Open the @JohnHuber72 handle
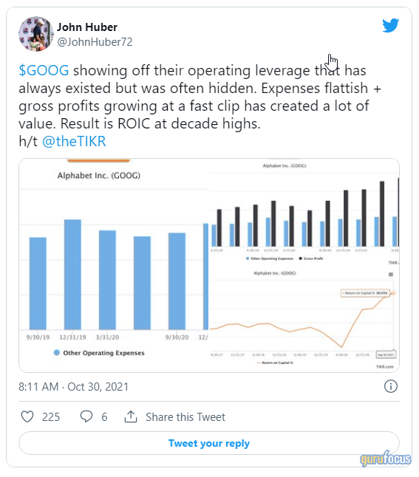Screen dimensions: 419x477 tap(95, 42)
